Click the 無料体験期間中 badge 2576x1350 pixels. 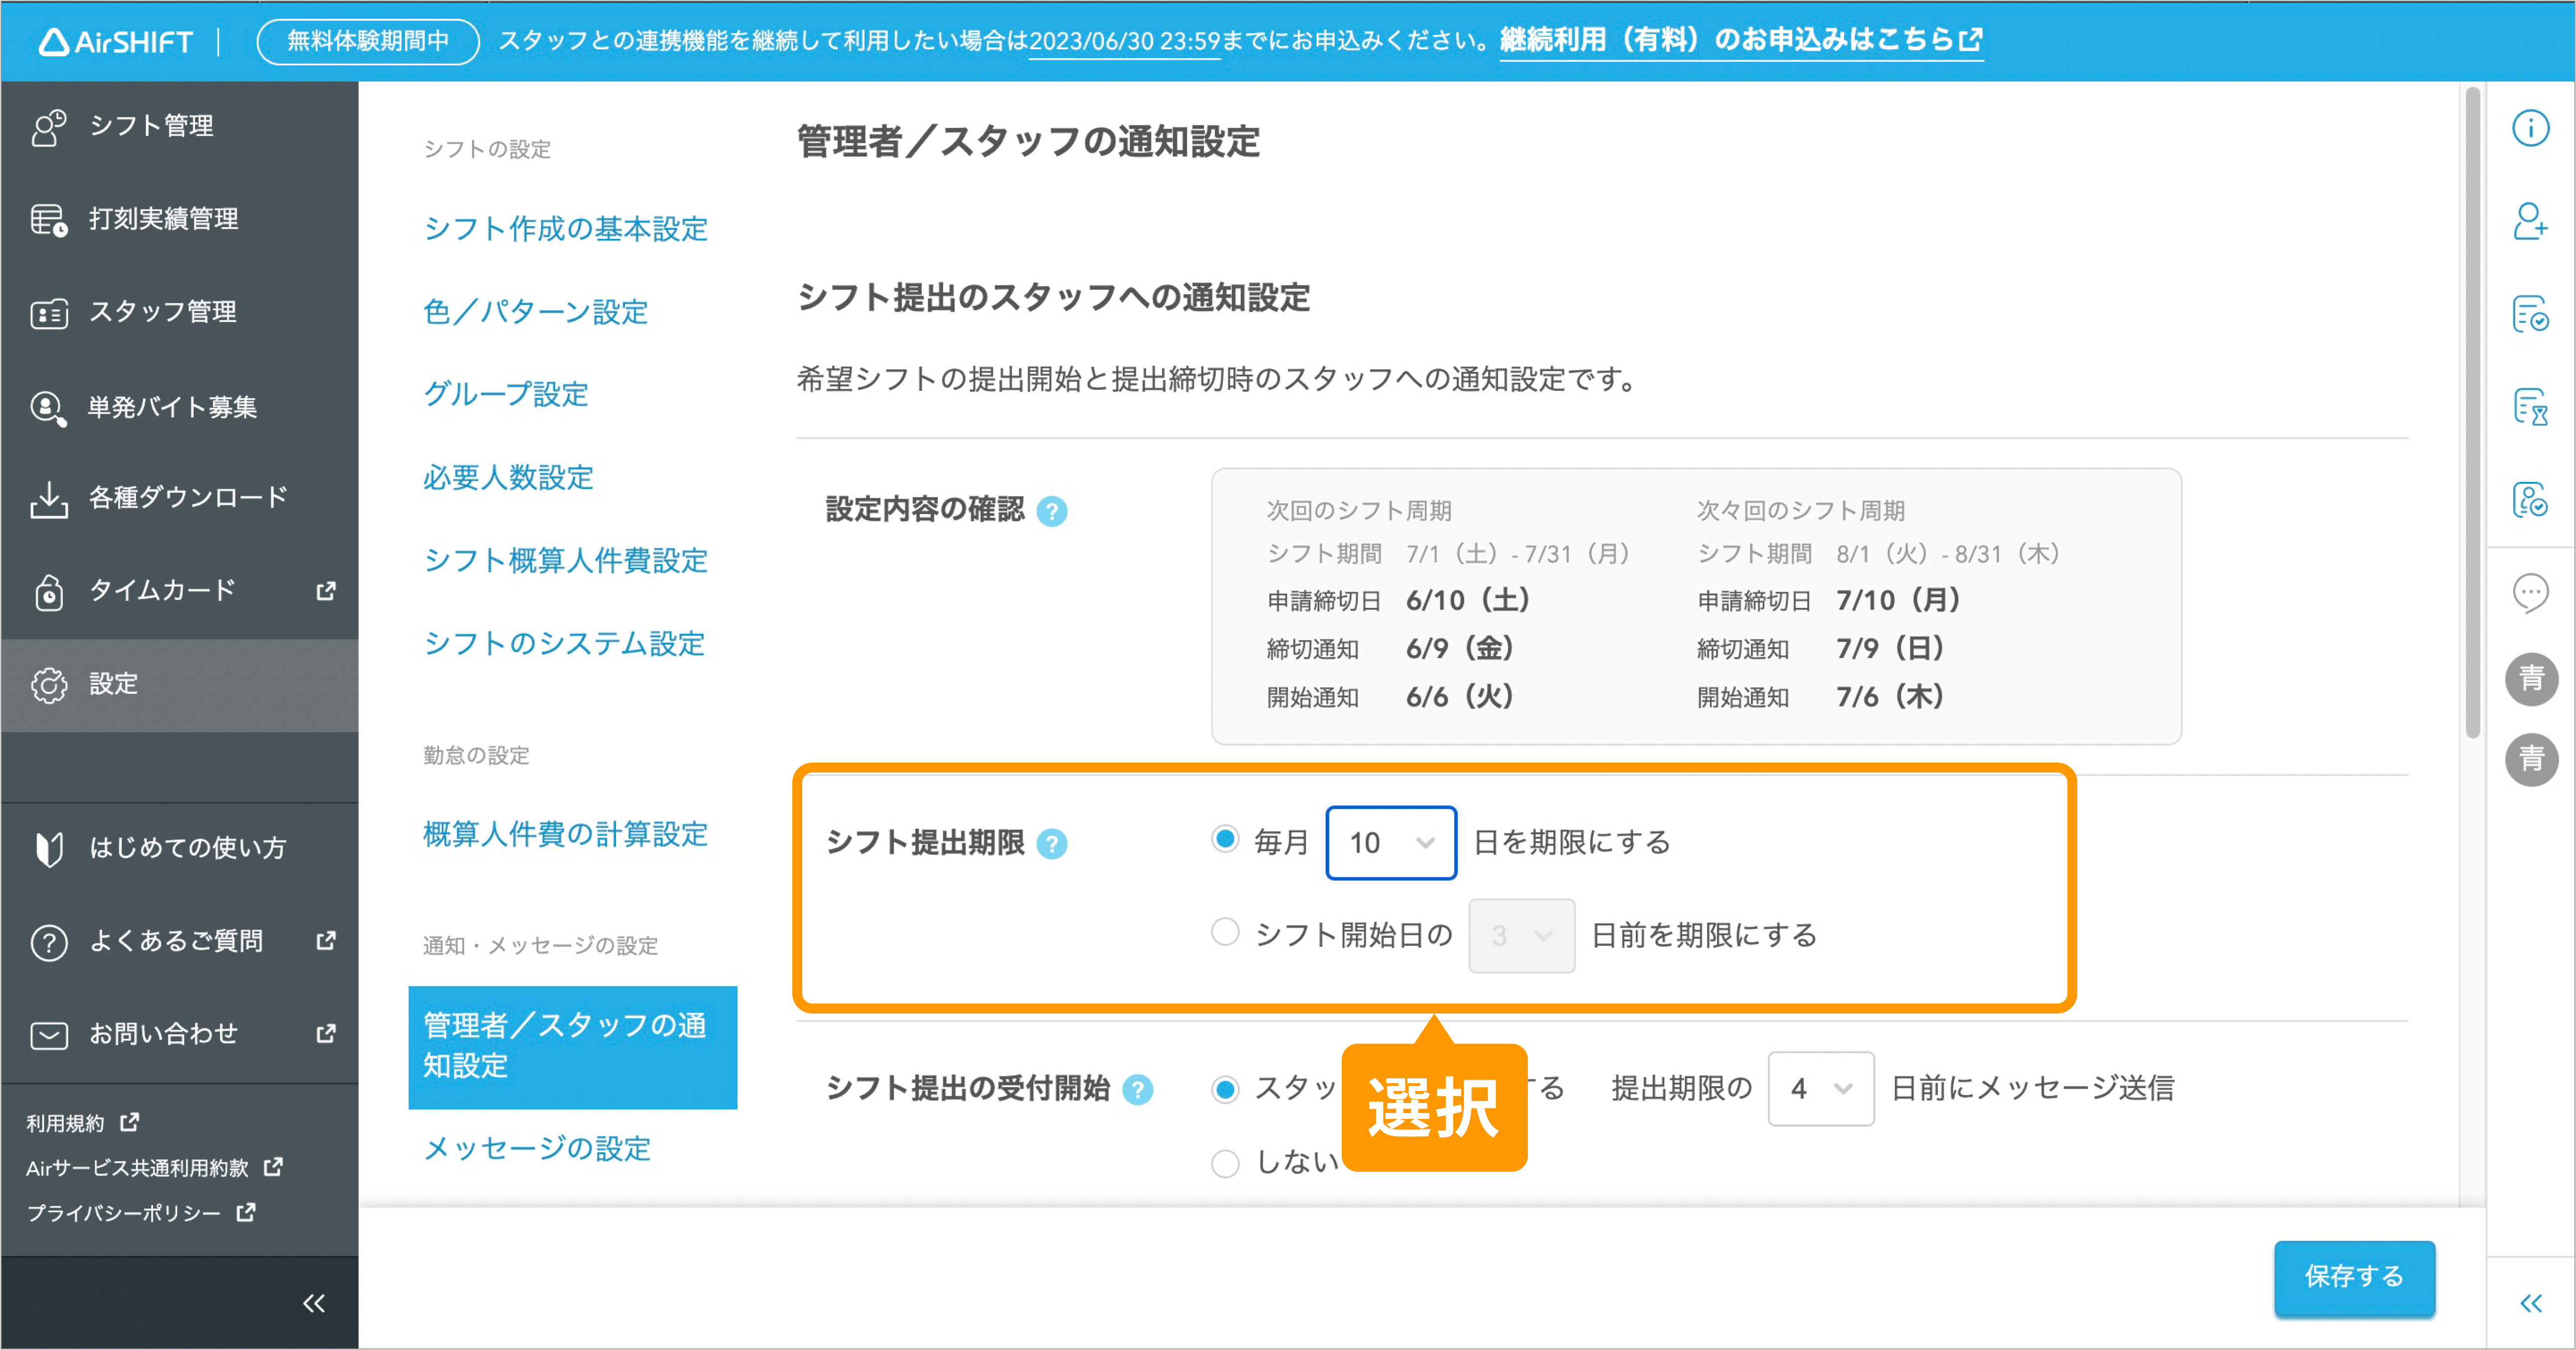(368, 41)
